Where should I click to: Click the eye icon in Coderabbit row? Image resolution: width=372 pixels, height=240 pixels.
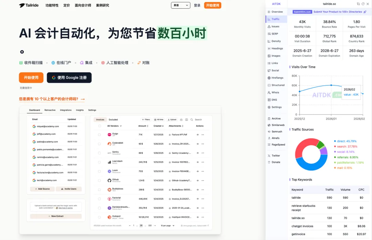[x=198, y=144]
